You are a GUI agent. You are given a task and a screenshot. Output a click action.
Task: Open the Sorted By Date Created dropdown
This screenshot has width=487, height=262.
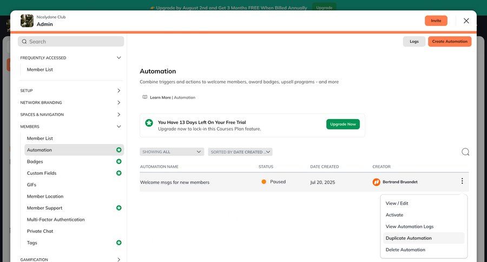coord(240,152)
